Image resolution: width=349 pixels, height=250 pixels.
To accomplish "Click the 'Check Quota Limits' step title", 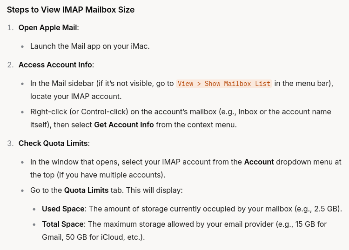I will pos(53,143).
